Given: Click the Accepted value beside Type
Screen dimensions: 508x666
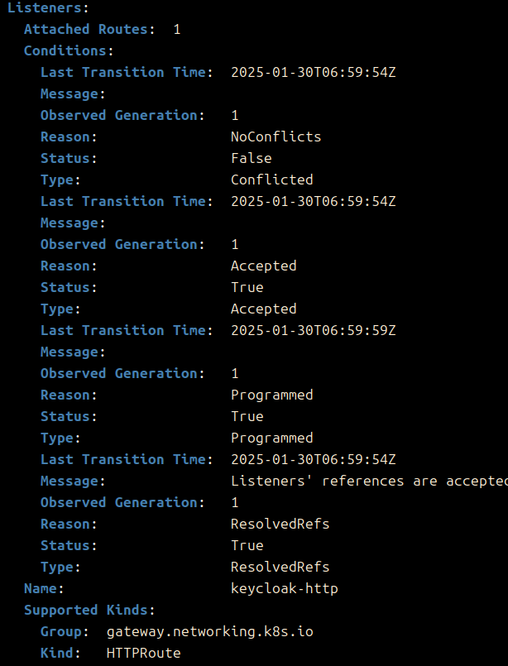Looking at the screenshot, I should pyautogui.click(x=263, y=309).
